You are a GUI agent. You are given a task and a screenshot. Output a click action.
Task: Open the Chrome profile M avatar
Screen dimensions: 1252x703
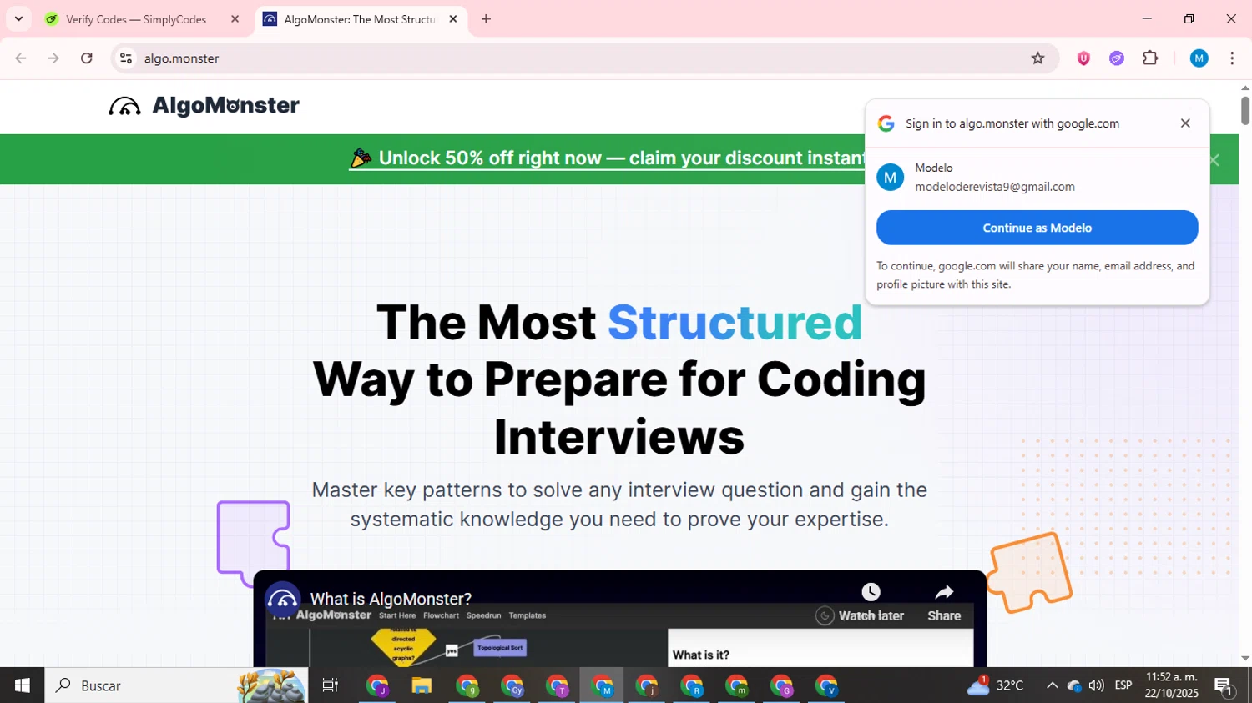(1199, 58)
